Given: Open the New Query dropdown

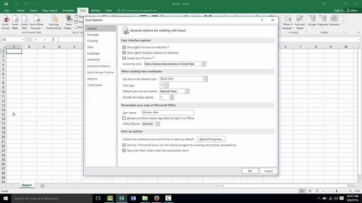Looking at the screenshot, I should (68, 23).
